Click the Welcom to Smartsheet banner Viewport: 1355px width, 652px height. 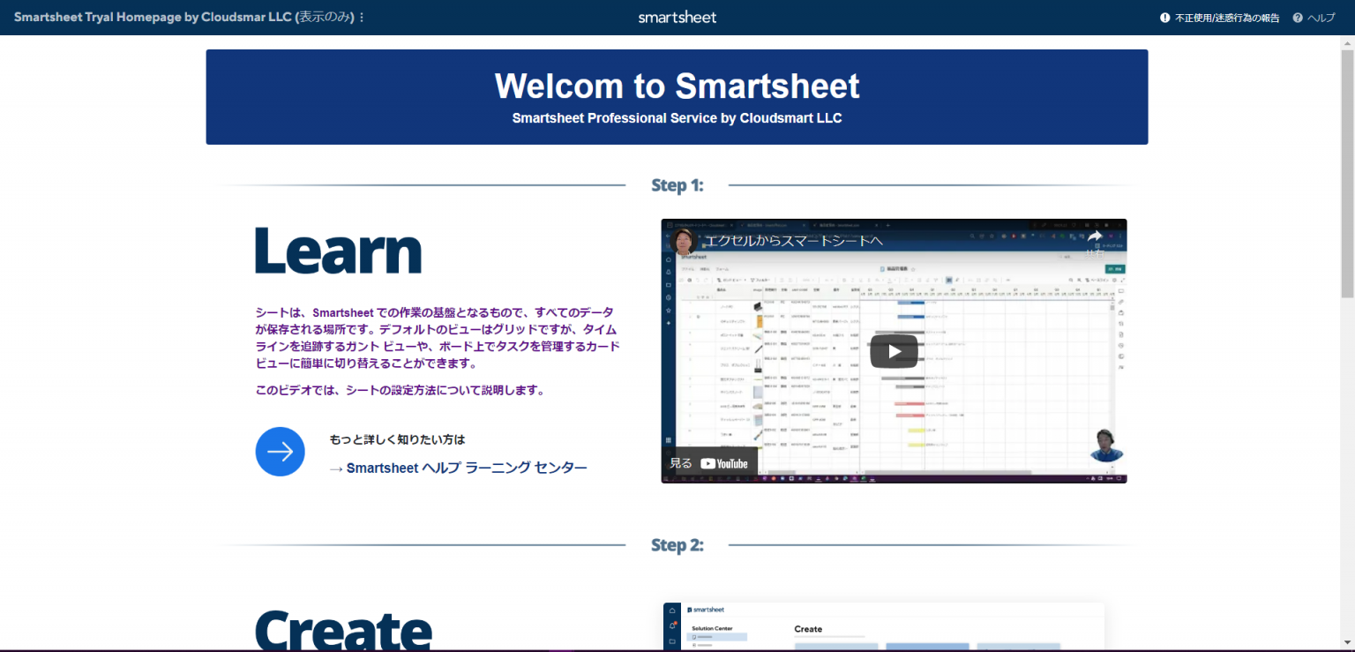677,97
